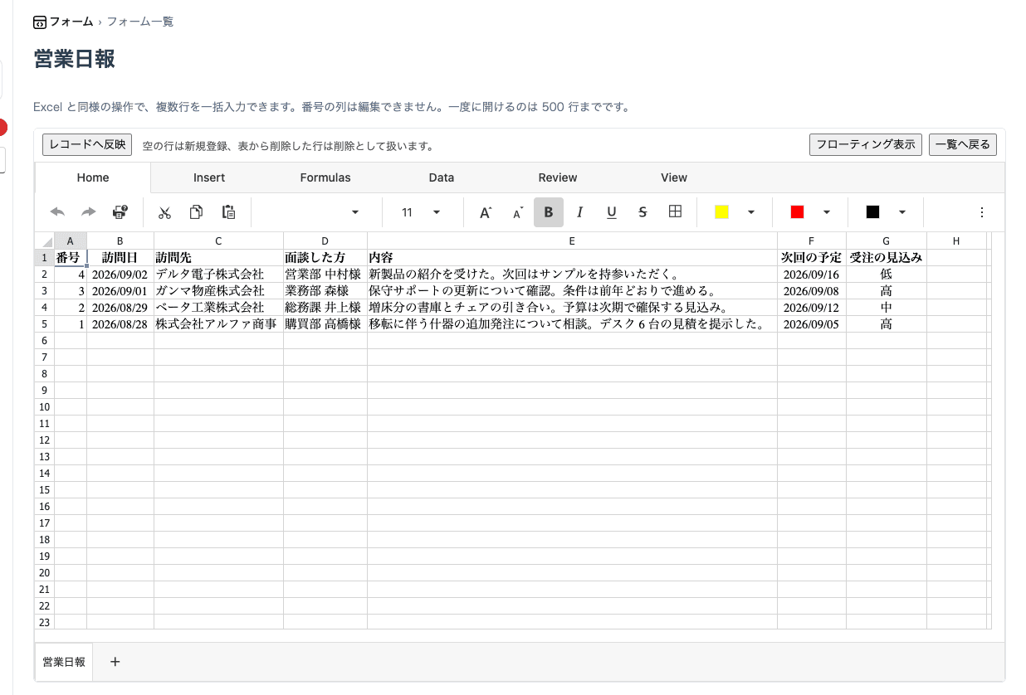
Task: Select row 10 header
Action: point(45,406)
